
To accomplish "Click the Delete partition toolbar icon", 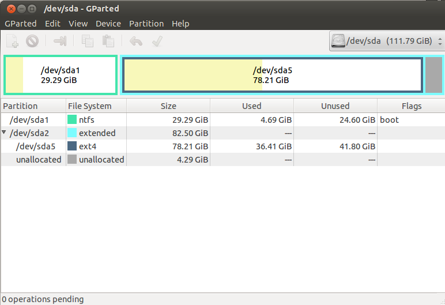I will [x=32, y=42].
